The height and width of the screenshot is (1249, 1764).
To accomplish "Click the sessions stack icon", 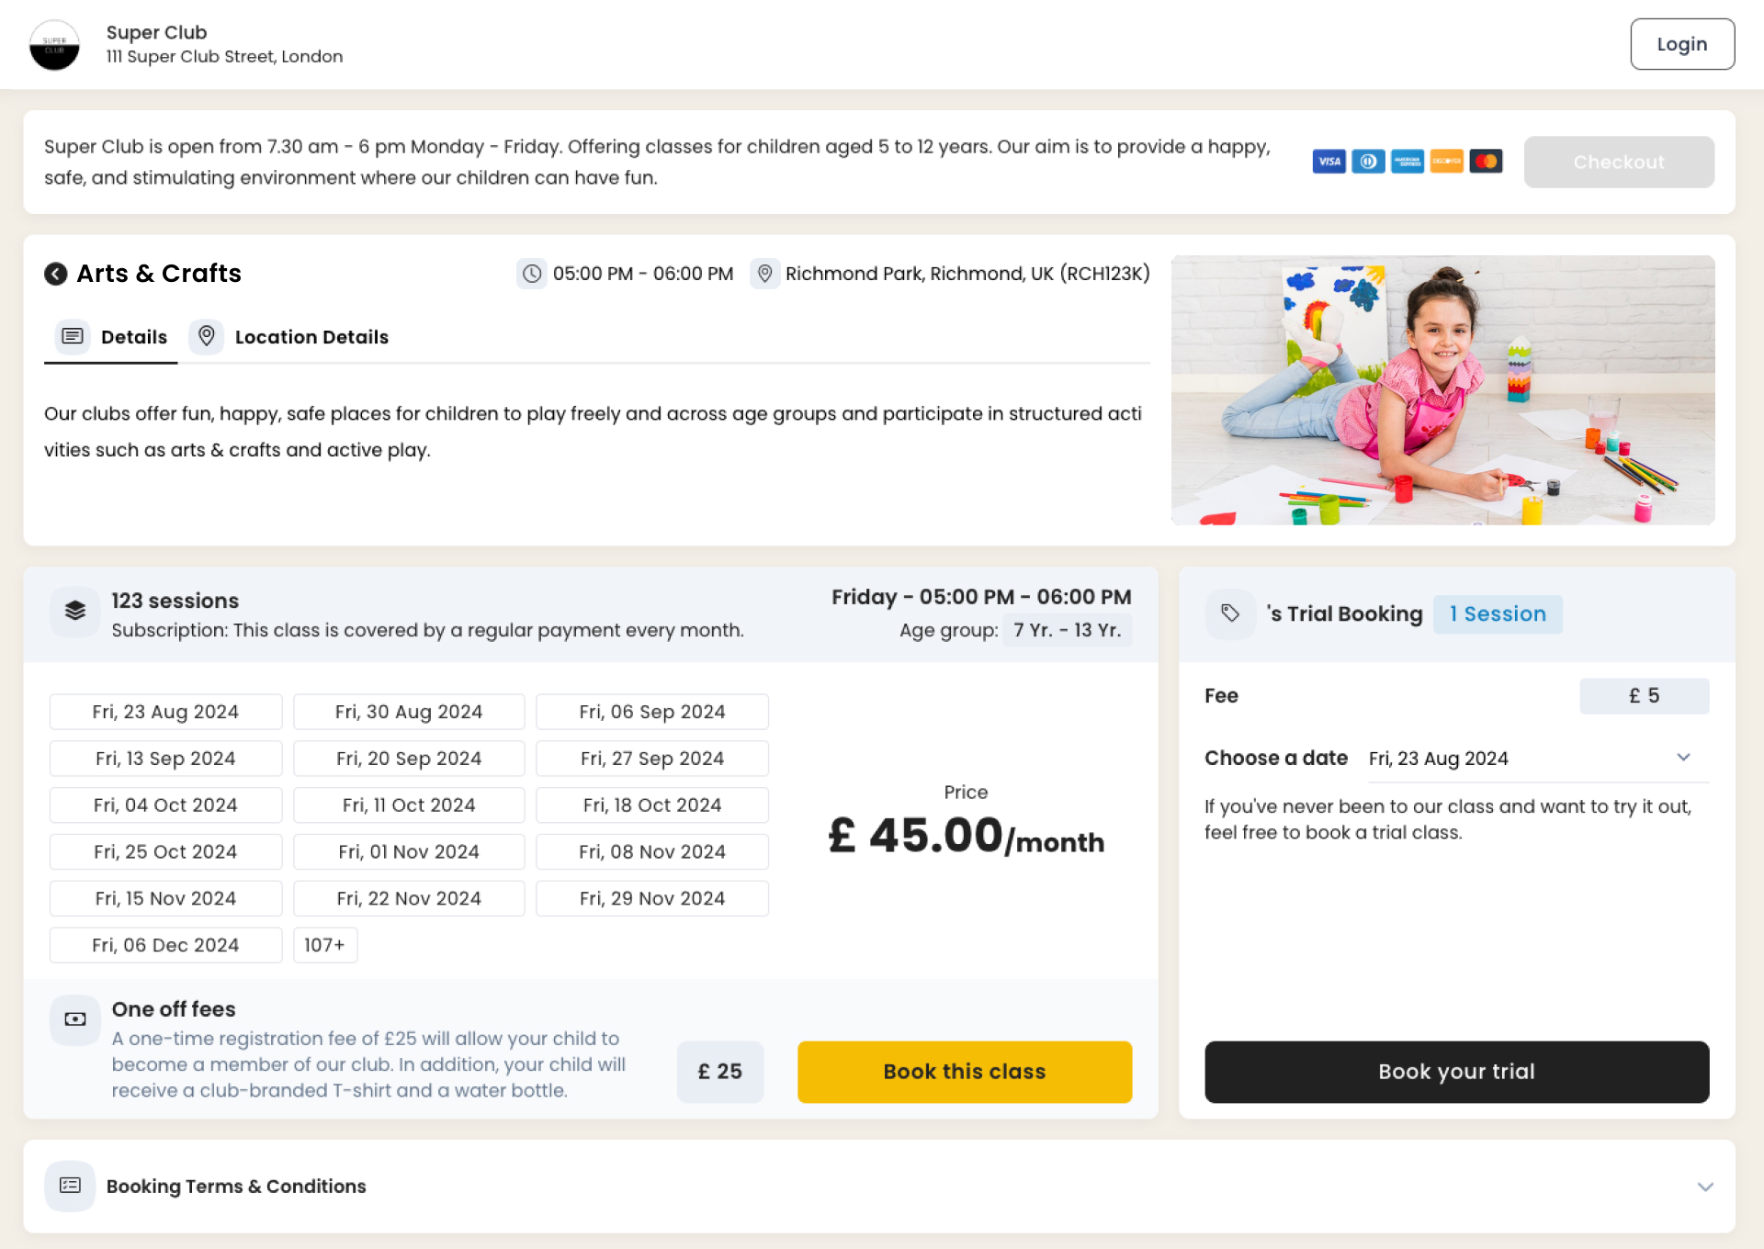I will point(75,611).
